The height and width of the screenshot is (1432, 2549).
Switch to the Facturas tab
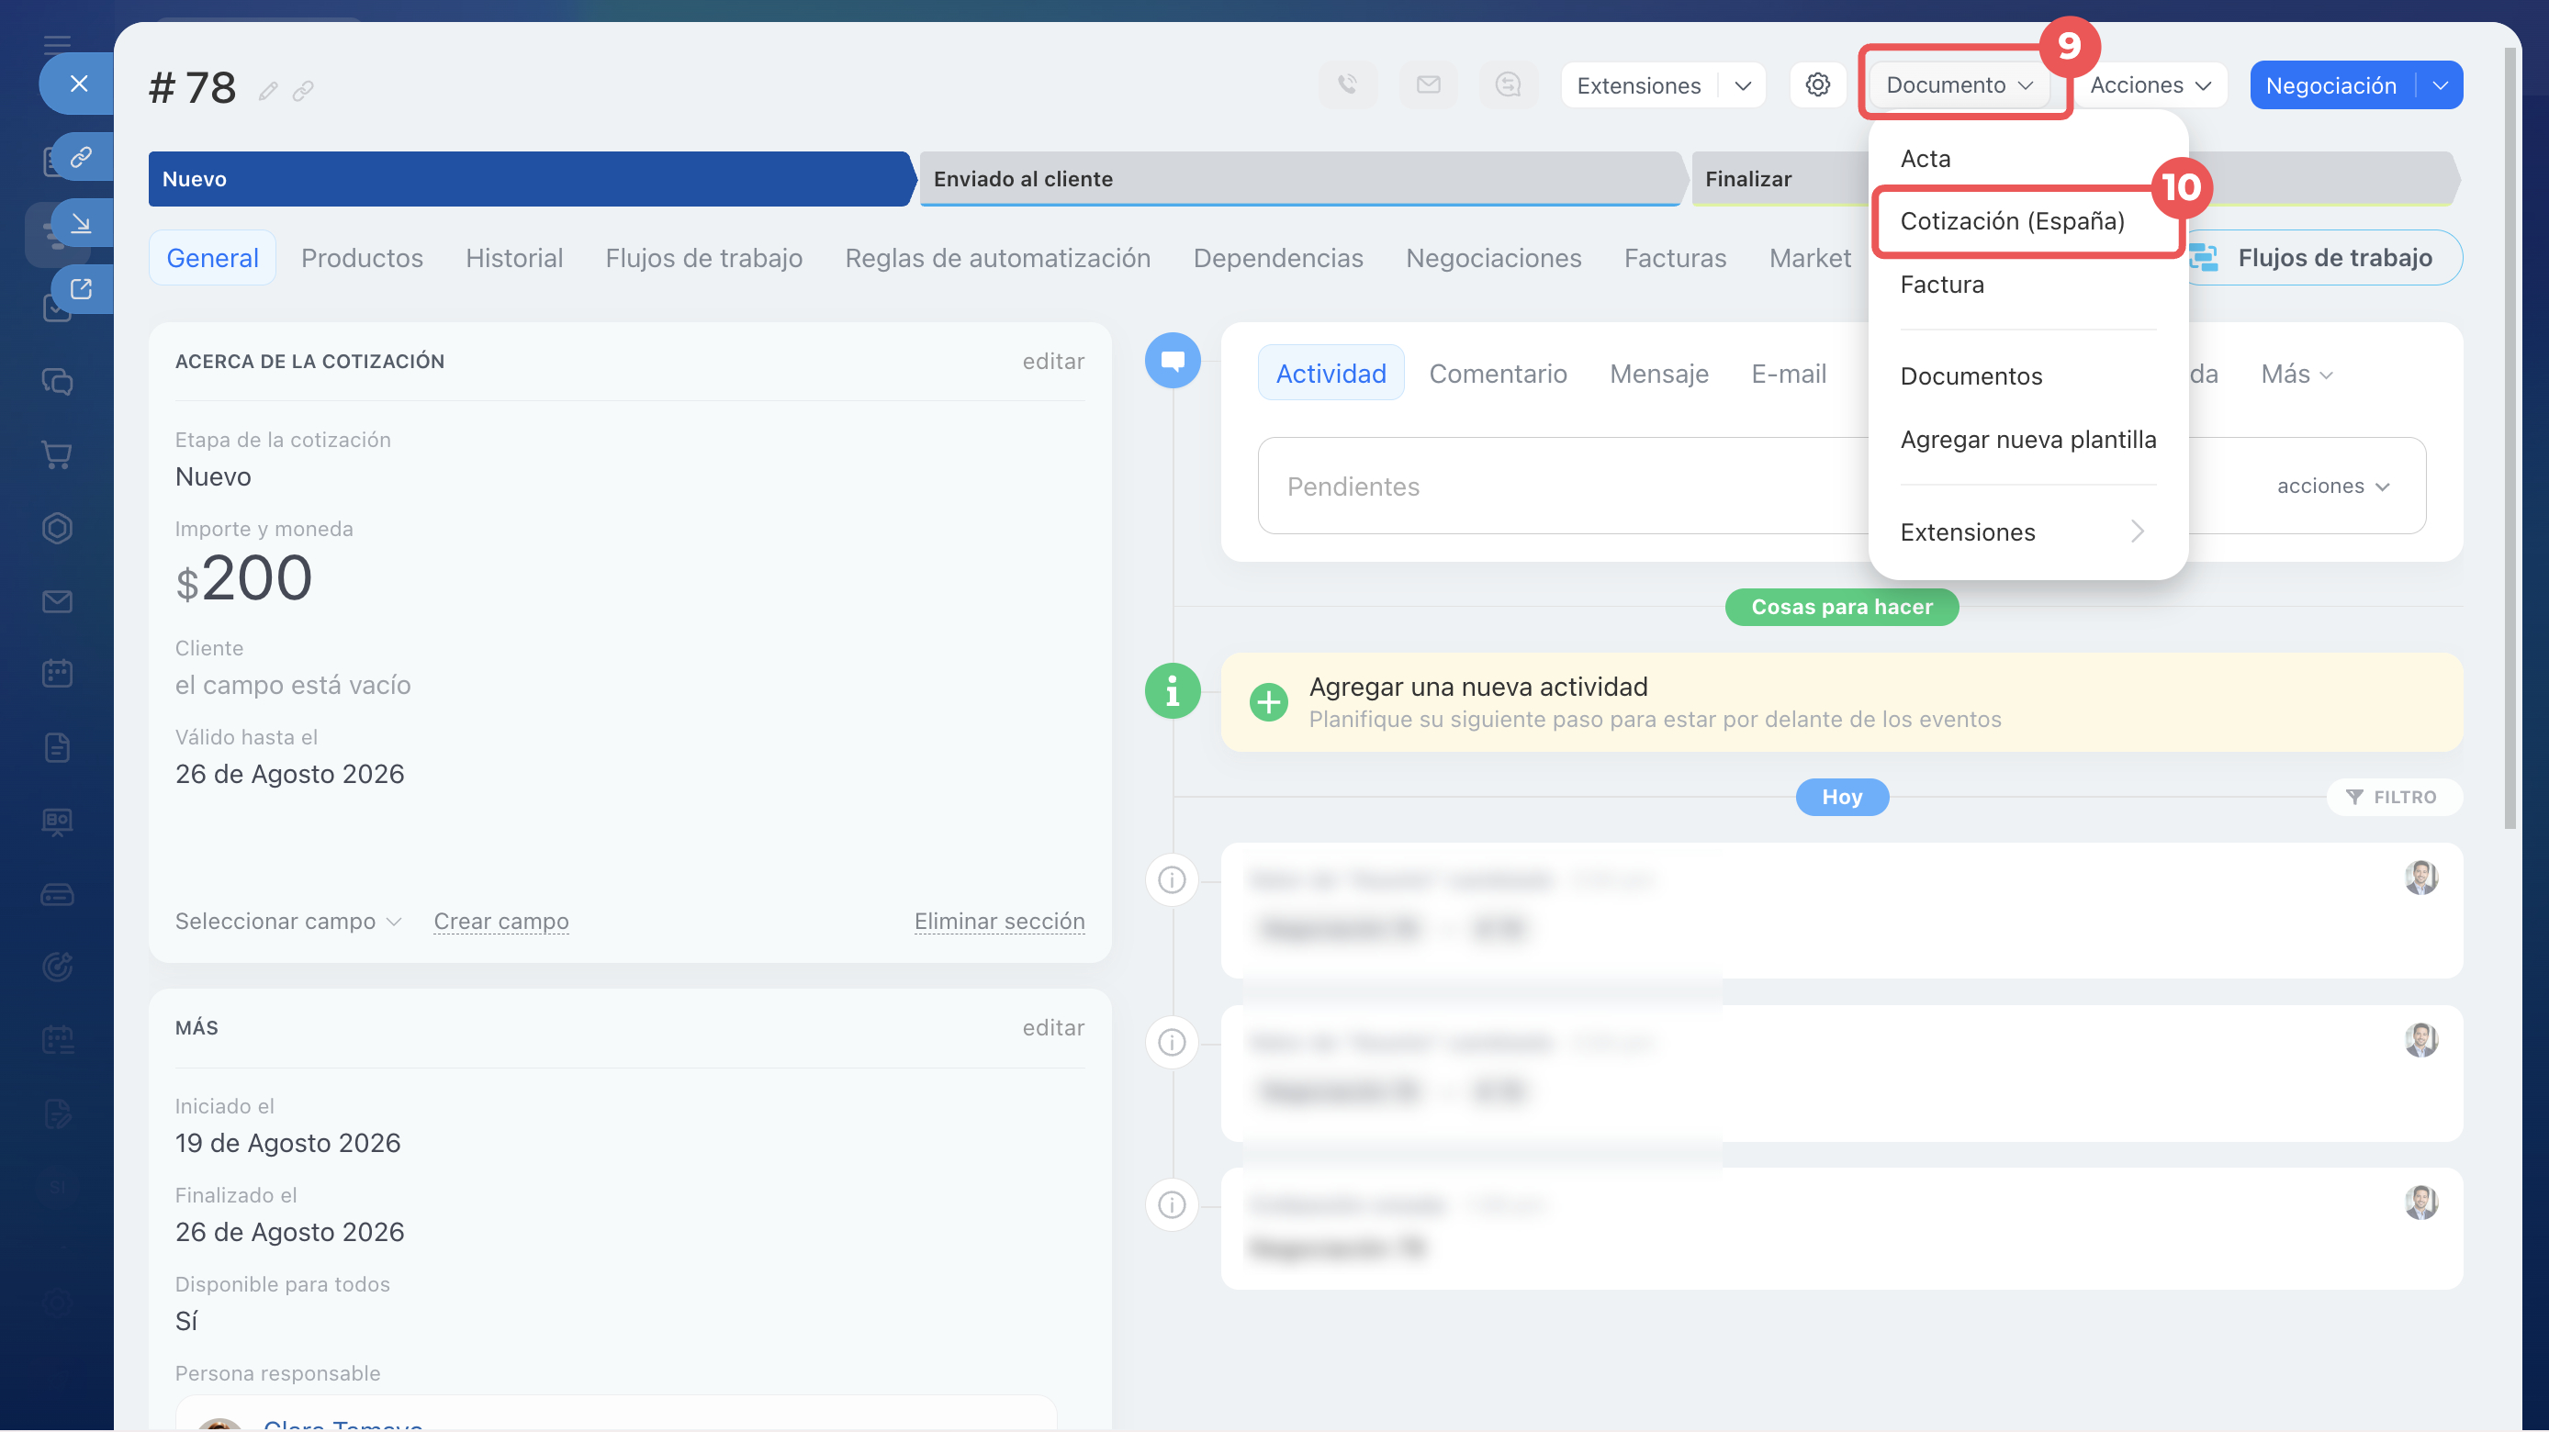(x=1675, y=257)
